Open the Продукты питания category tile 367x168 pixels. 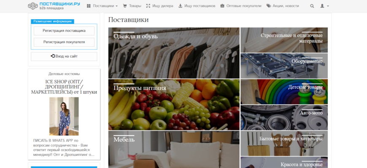[x=174, y=105]
